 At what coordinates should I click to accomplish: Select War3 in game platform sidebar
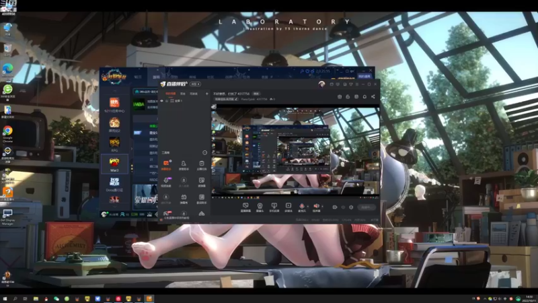point(114,164)
